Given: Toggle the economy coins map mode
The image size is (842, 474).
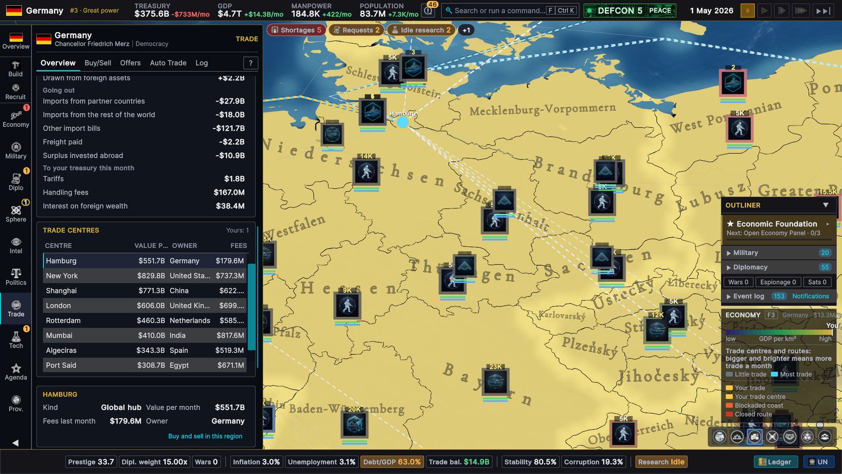Looking at the screenshot, I should point(755,437).
